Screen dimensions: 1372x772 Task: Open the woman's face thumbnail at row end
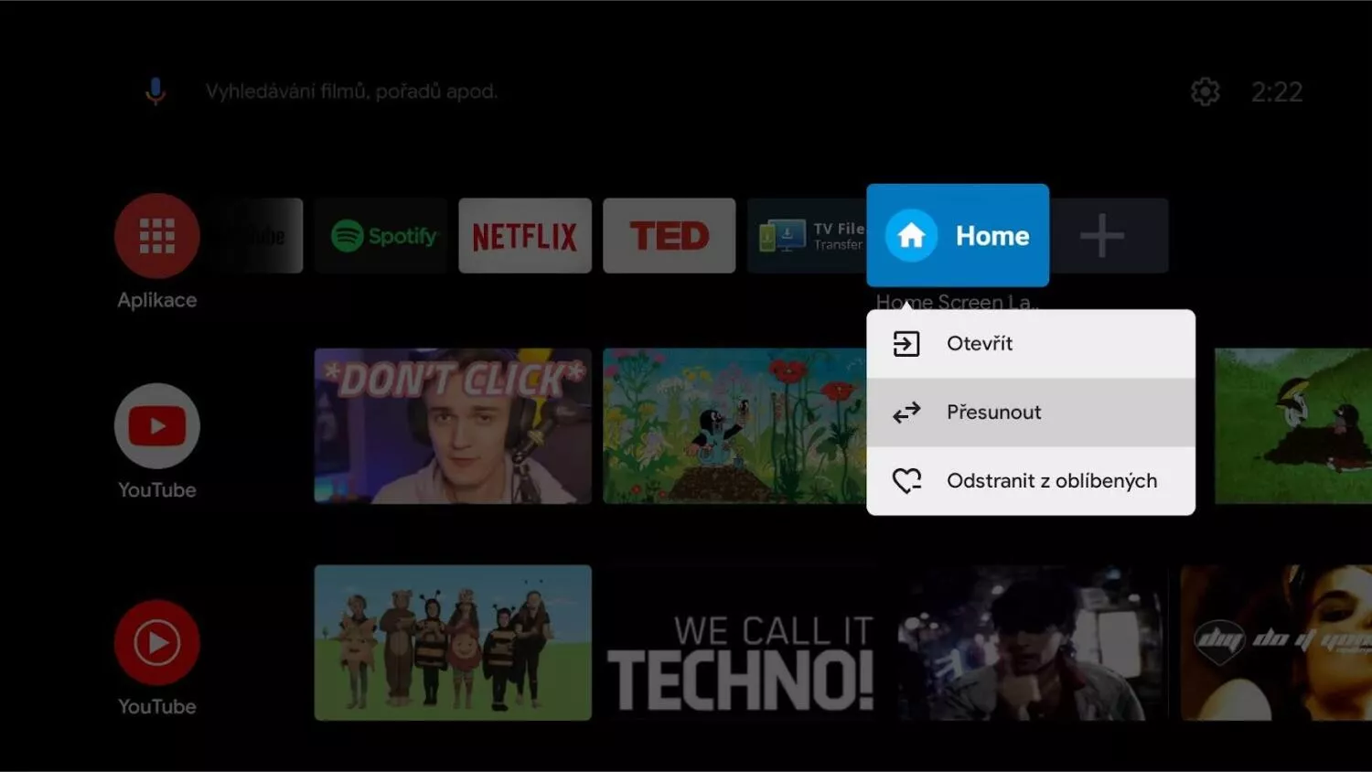1276,643
